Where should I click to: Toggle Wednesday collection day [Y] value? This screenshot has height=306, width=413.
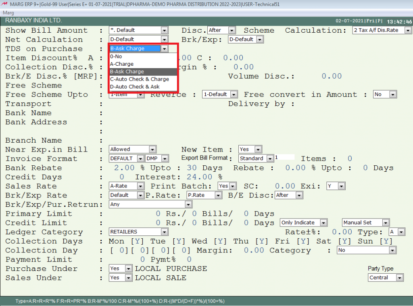coord(220,241)
